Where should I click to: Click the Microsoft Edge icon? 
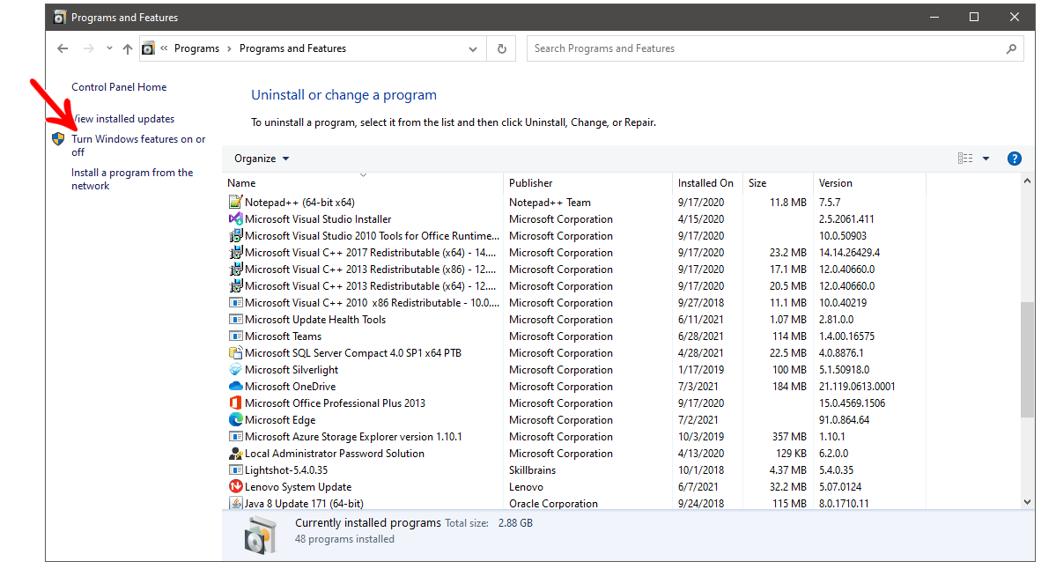[236, 419]
